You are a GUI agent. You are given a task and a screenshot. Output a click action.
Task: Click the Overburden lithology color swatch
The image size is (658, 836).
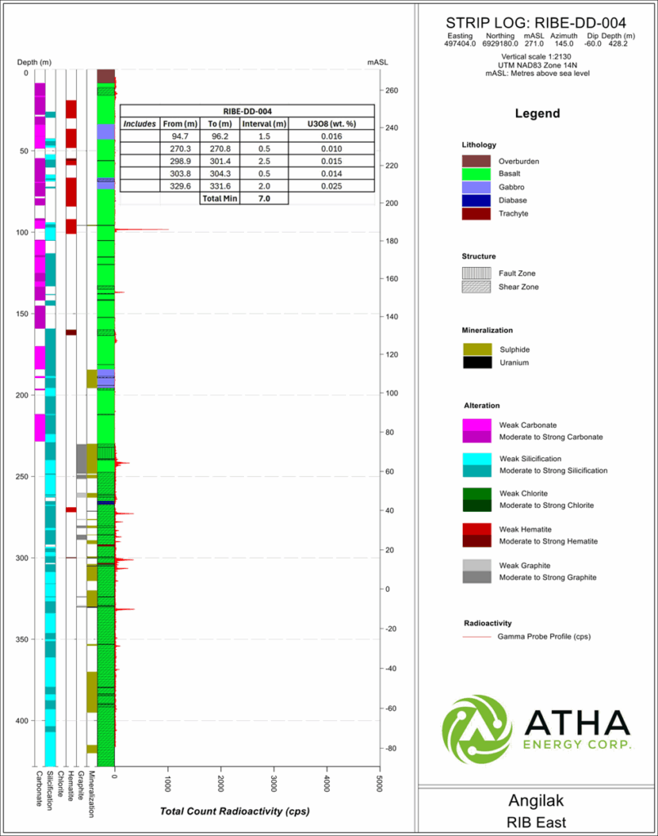[x=477, y=161]
